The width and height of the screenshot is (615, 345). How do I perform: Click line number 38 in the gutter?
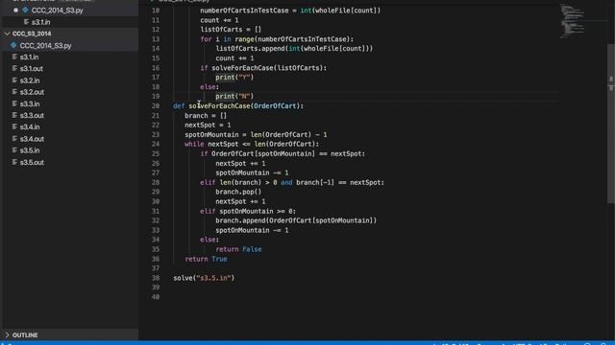pyautogui.click(x=156, y=278)
